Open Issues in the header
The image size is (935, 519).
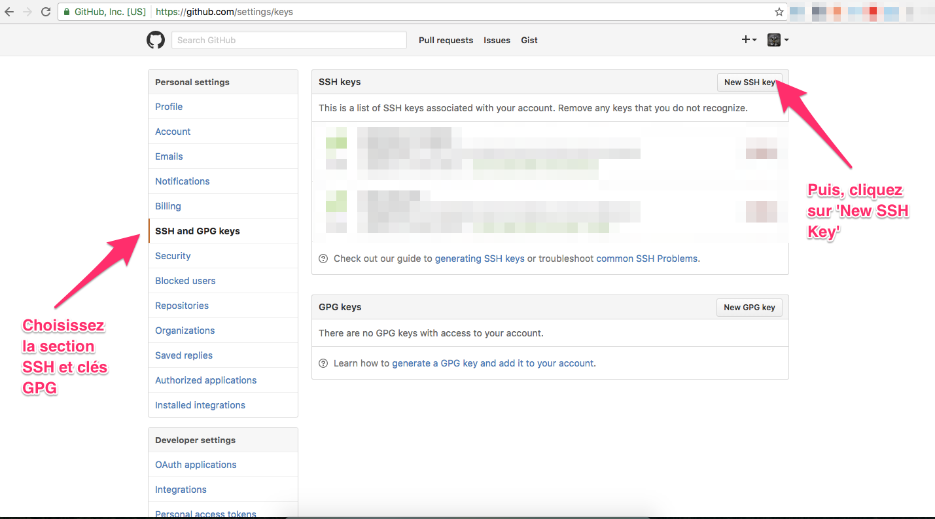(497, 40)
